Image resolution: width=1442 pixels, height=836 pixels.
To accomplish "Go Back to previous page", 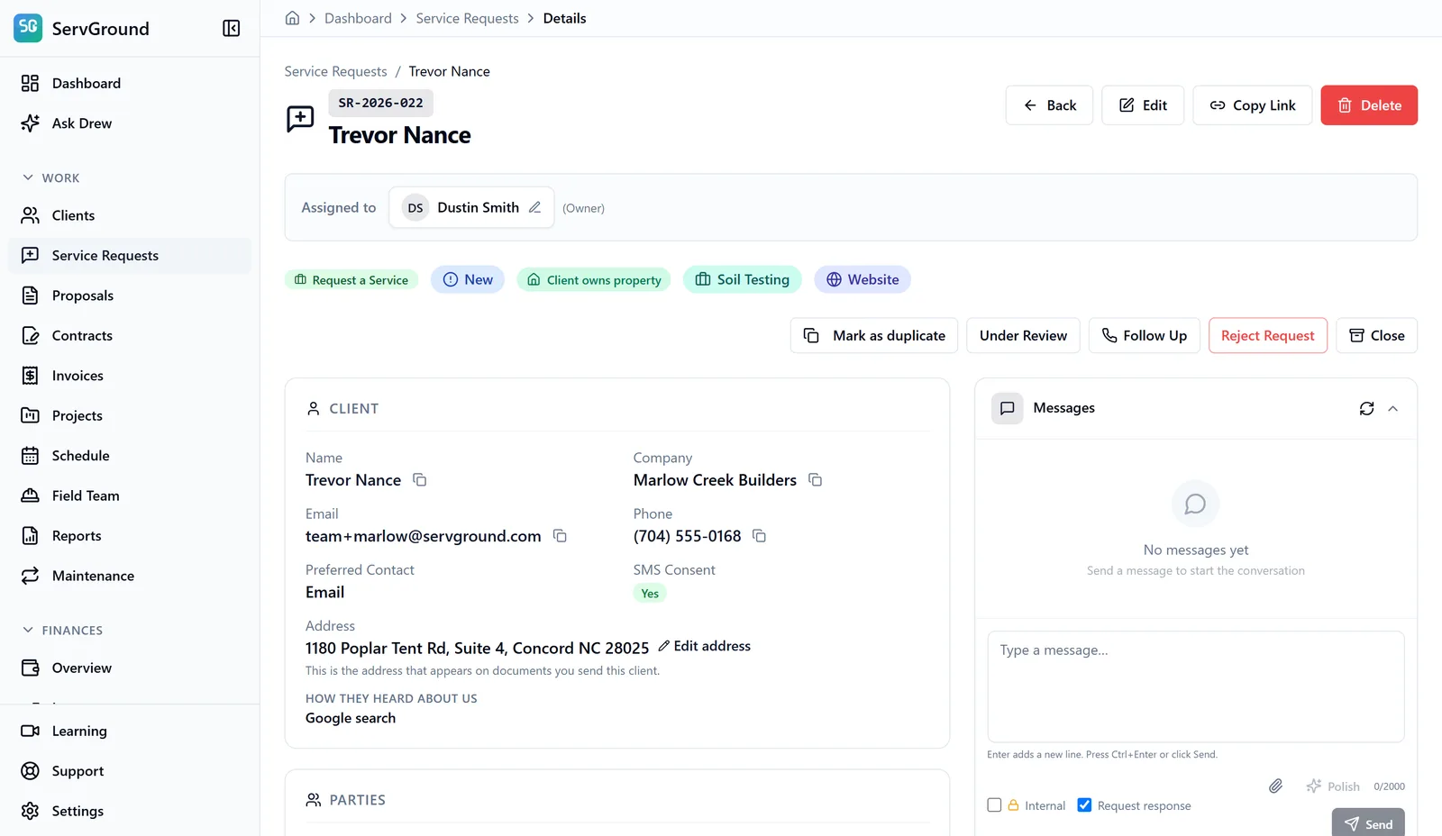I will [x=1049, y=105].
